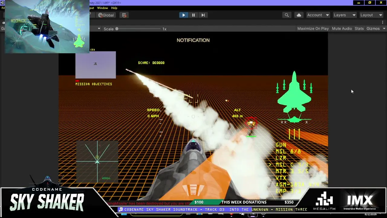Select LZR in the weapons list
387x218 pixels.
tap(281, 158)
